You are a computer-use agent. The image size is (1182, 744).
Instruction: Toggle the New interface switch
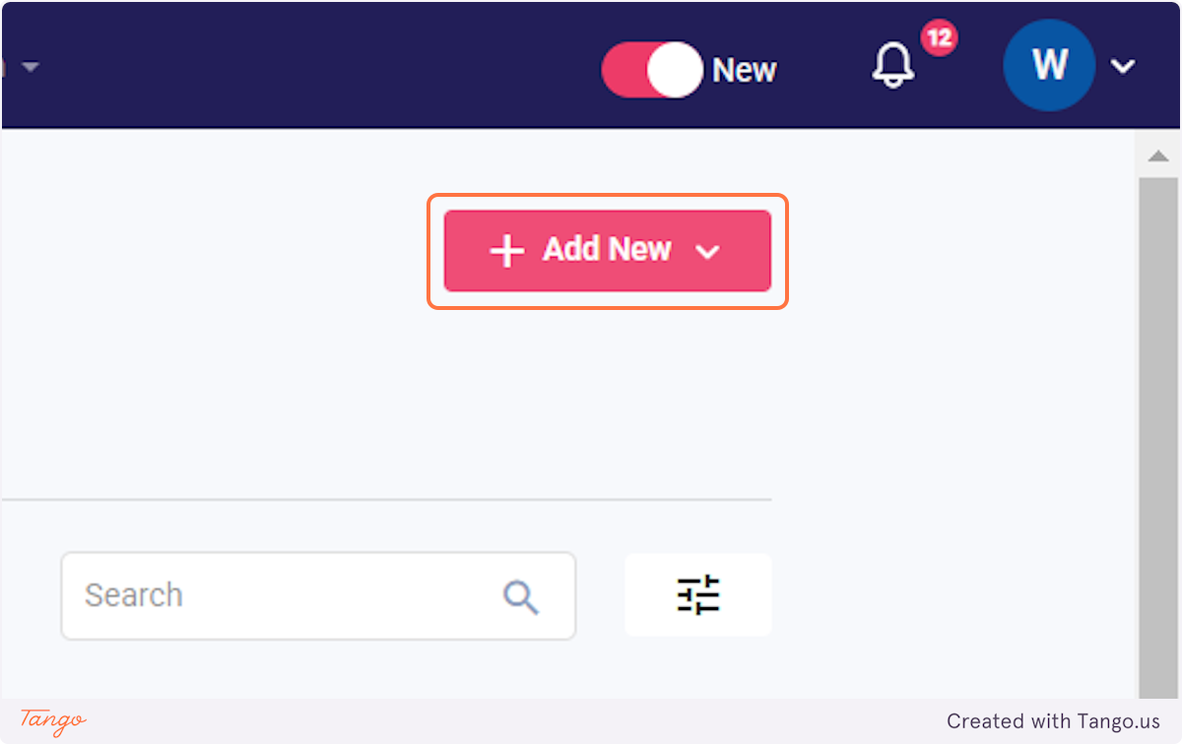click(x=651, y=70)
